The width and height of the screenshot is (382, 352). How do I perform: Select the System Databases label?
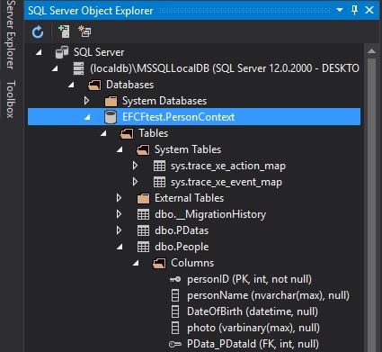point(164,101)
